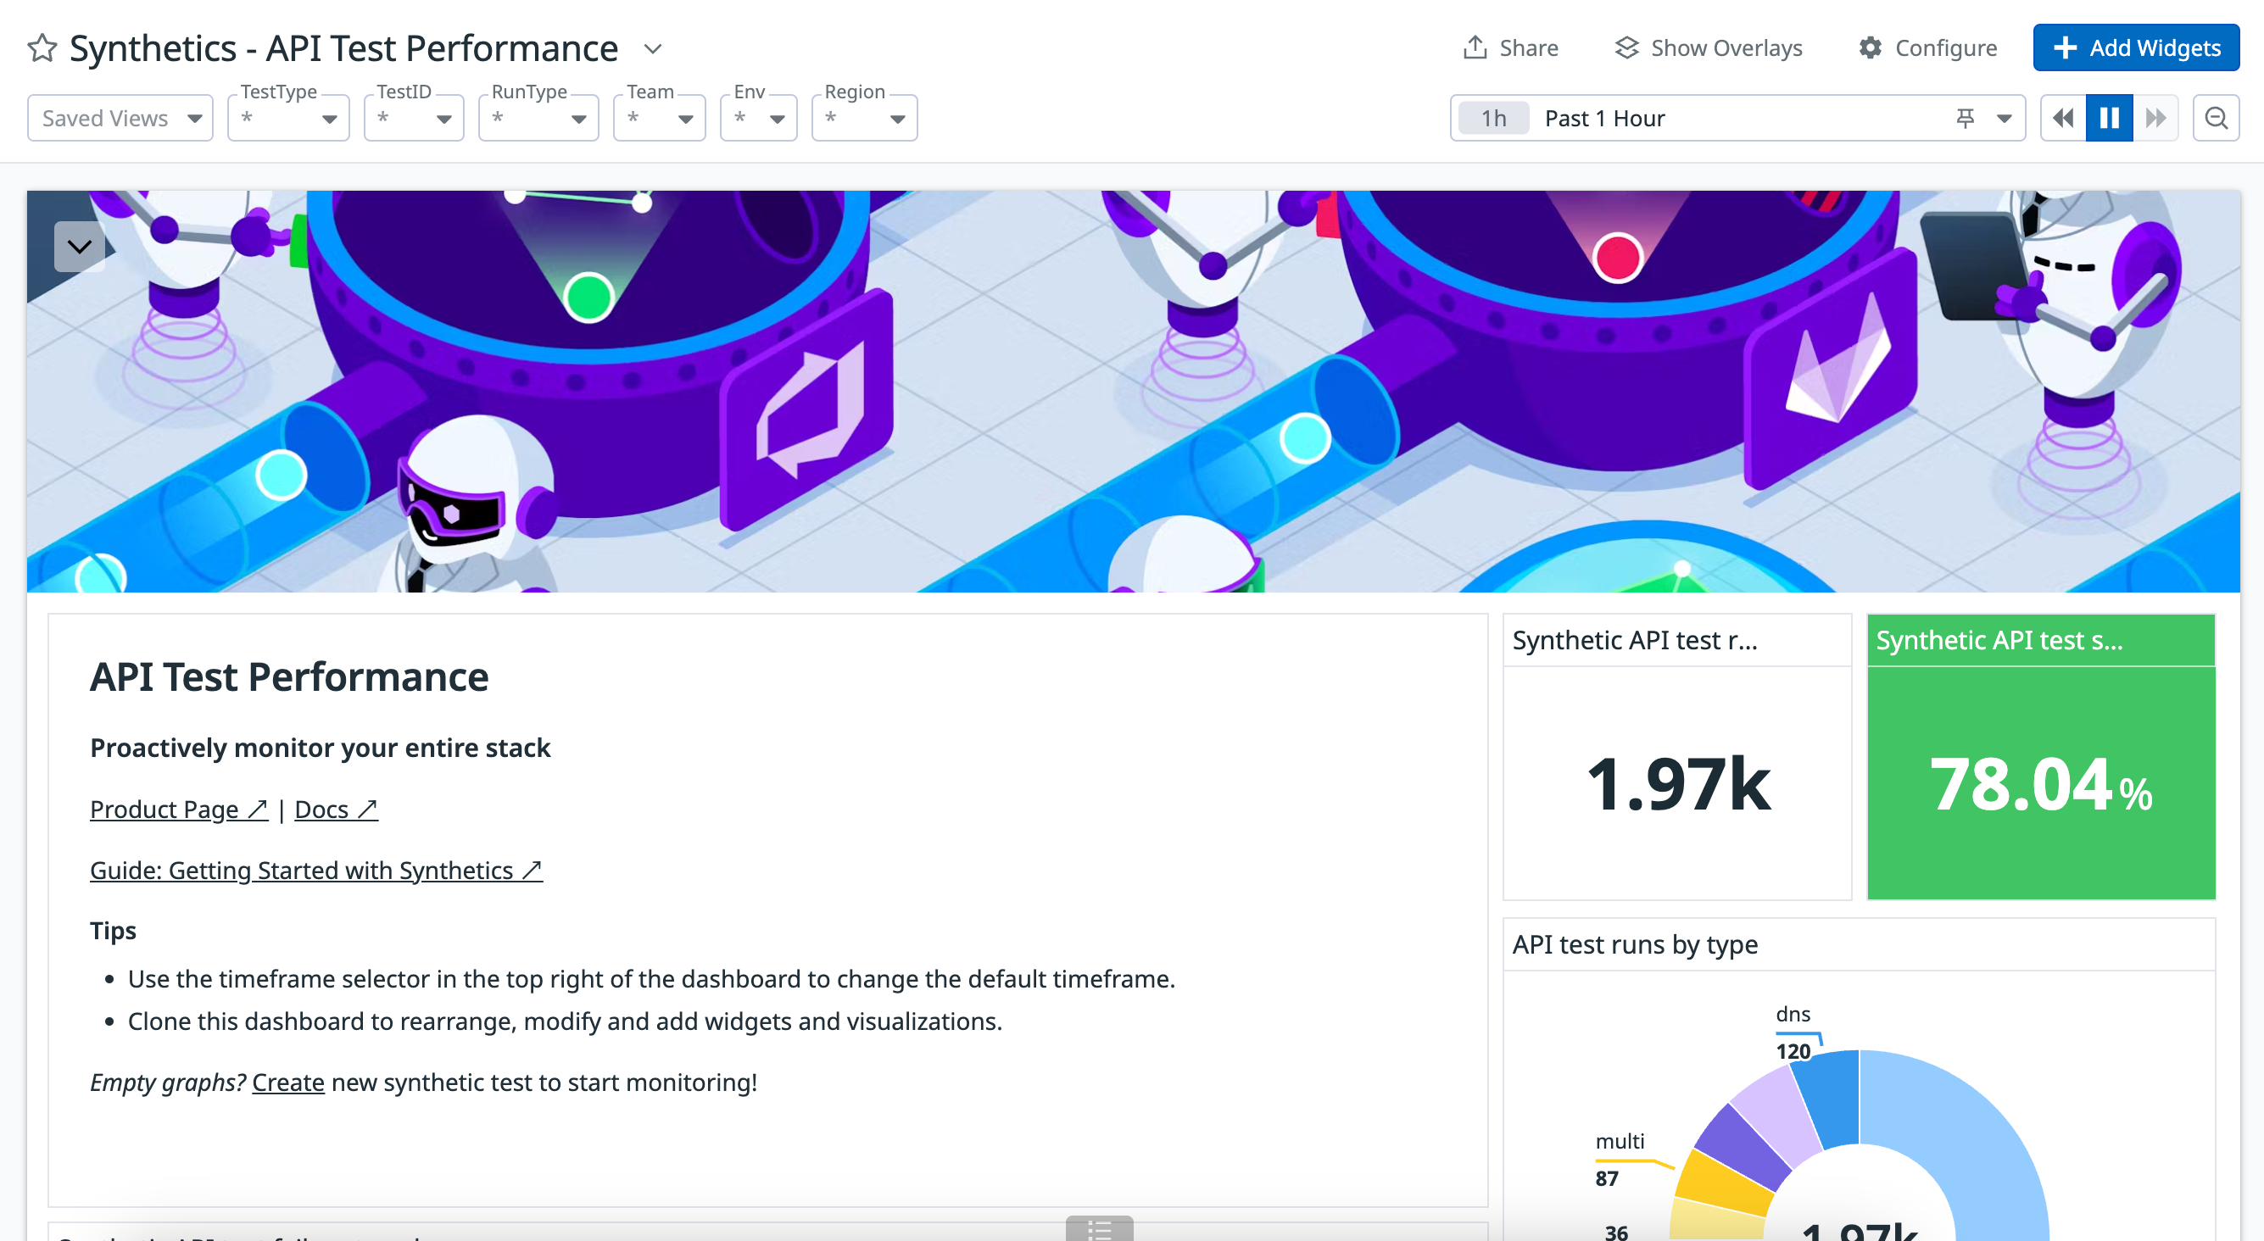Click the dark blue dns pie slice
Screen dimensions: 2264x1241
[1831, 1099]
